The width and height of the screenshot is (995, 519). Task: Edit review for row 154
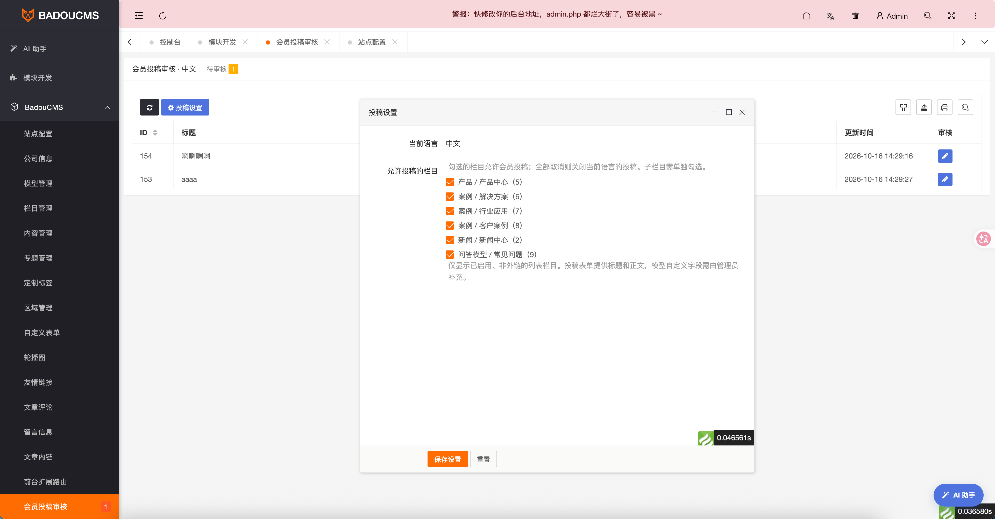pyautogui.click(x=945, y=156)
